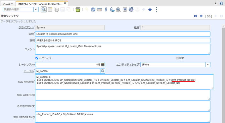Viewport: 225px width, 123px height.
Task: Click into the 名称 field
Action: click(x=123, y=34)
